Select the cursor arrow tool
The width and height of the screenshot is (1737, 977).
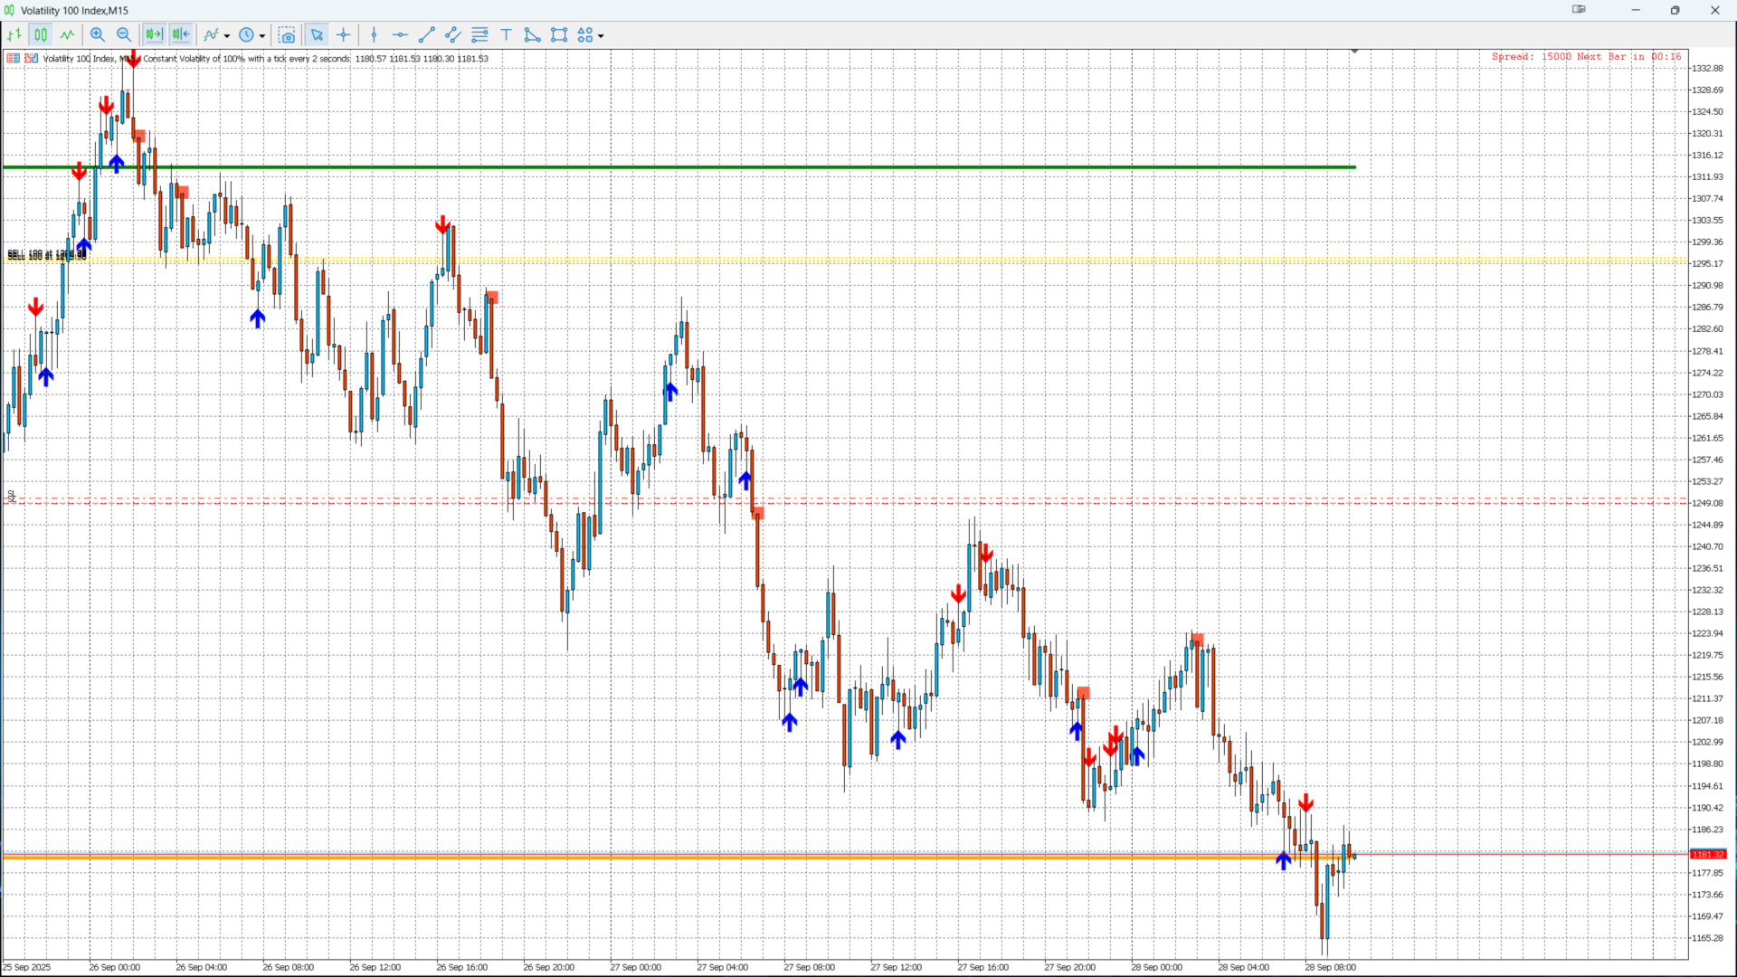[317, 35]
